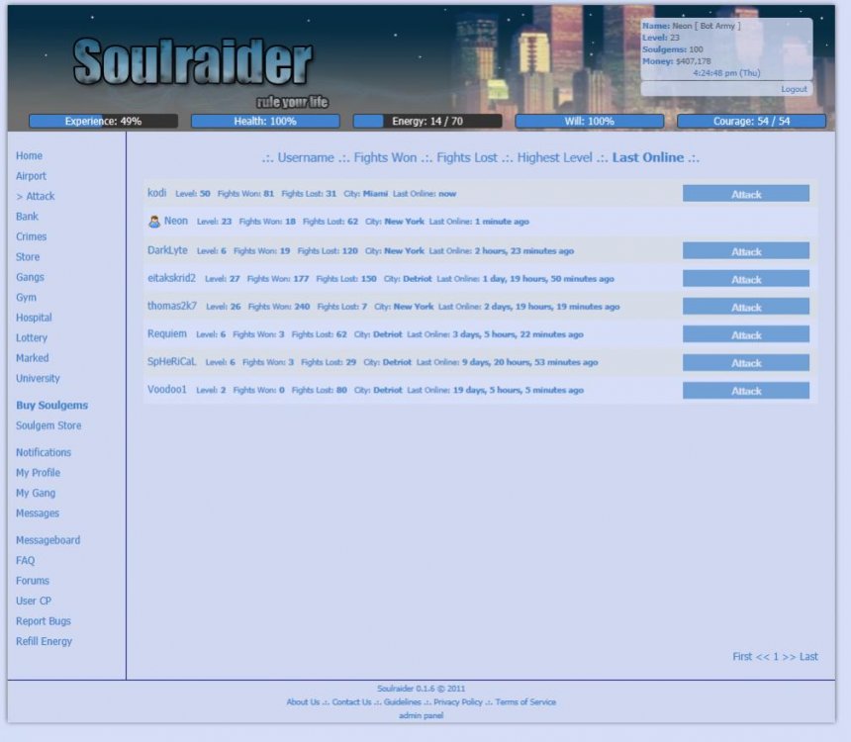
Task: Attack the player Voodoo1
Action: 745,391
